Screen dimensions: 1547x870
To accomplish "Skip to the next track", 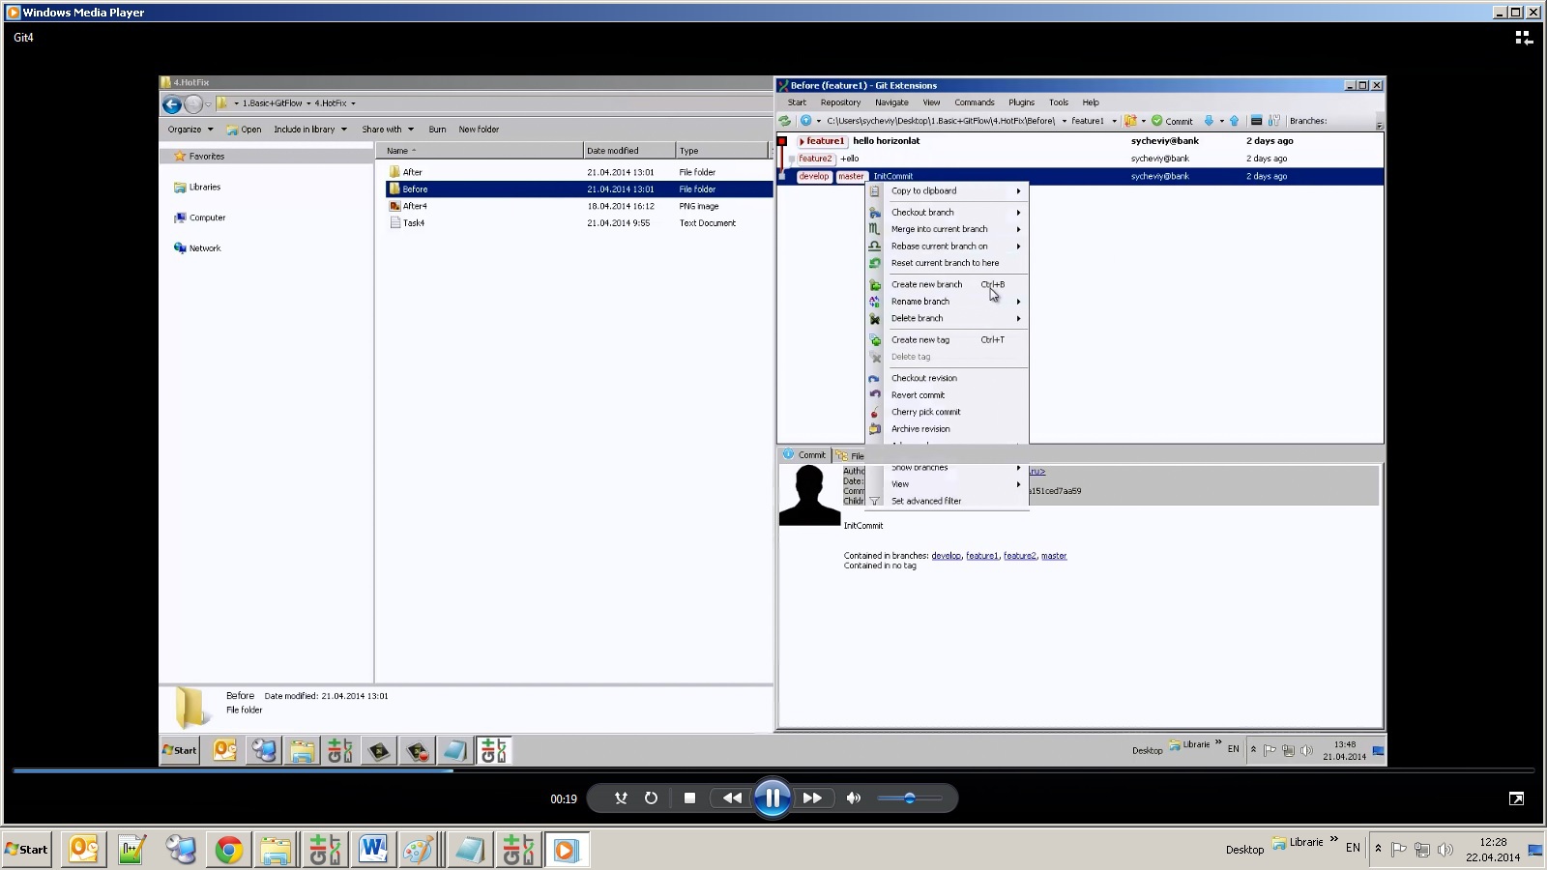I will (x=812, y=797).
